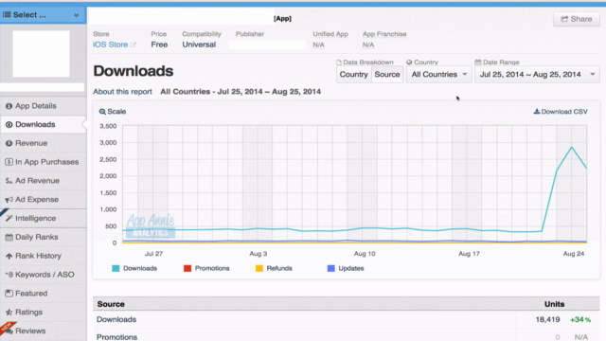Click the Revenue sidebar icon

point(9,143)
